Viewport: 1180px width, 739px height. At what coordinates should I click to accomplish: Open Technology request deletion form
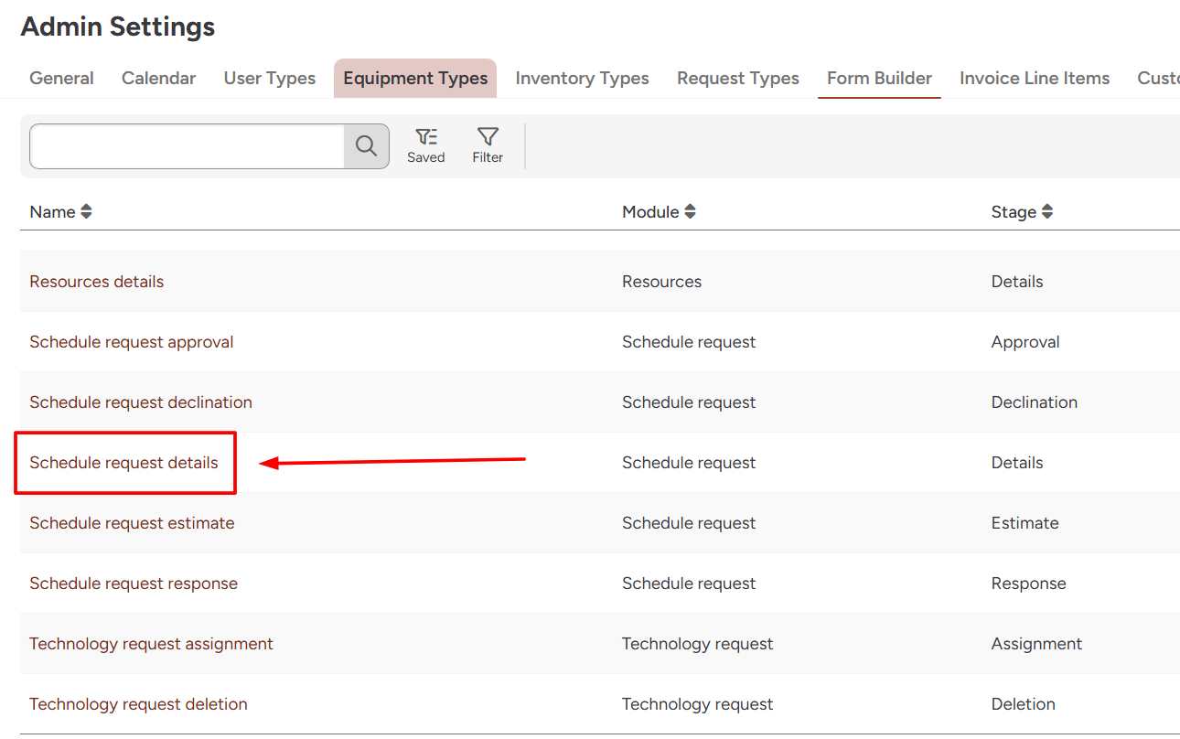pos(138,704)
